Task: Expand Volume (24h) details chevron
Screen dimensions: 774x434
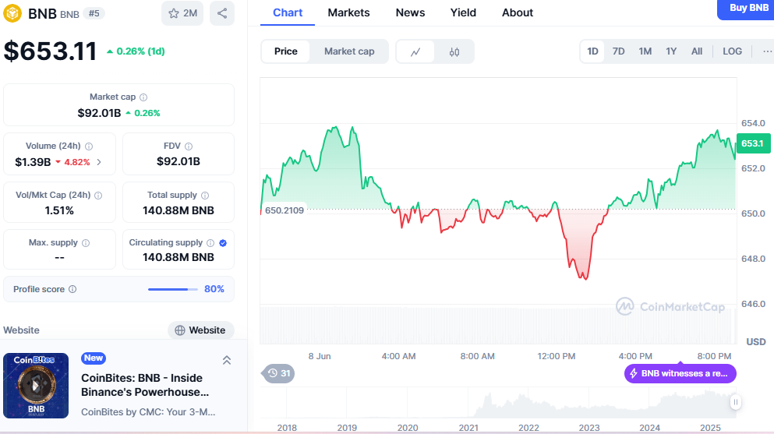Action: [x=99, y=162]
